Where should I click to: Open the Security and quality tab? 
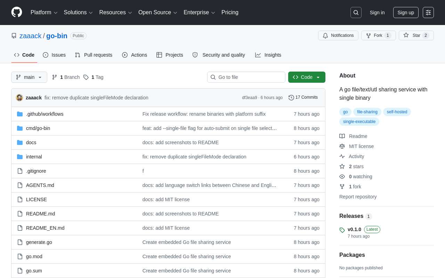(x=219, y=55)
